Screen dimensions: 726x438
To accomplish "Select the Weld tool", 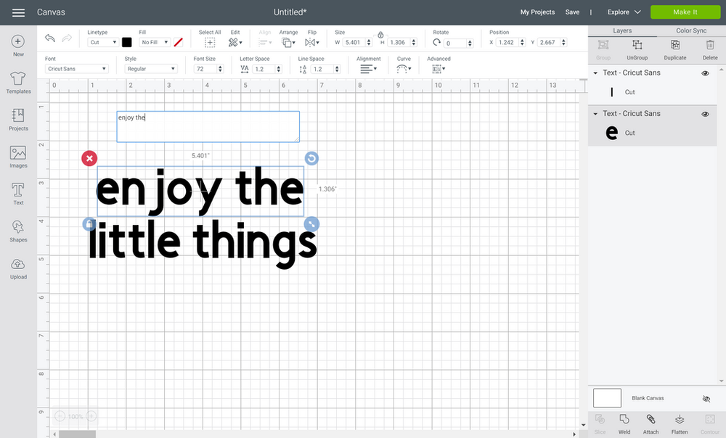I will pos(624,423).
